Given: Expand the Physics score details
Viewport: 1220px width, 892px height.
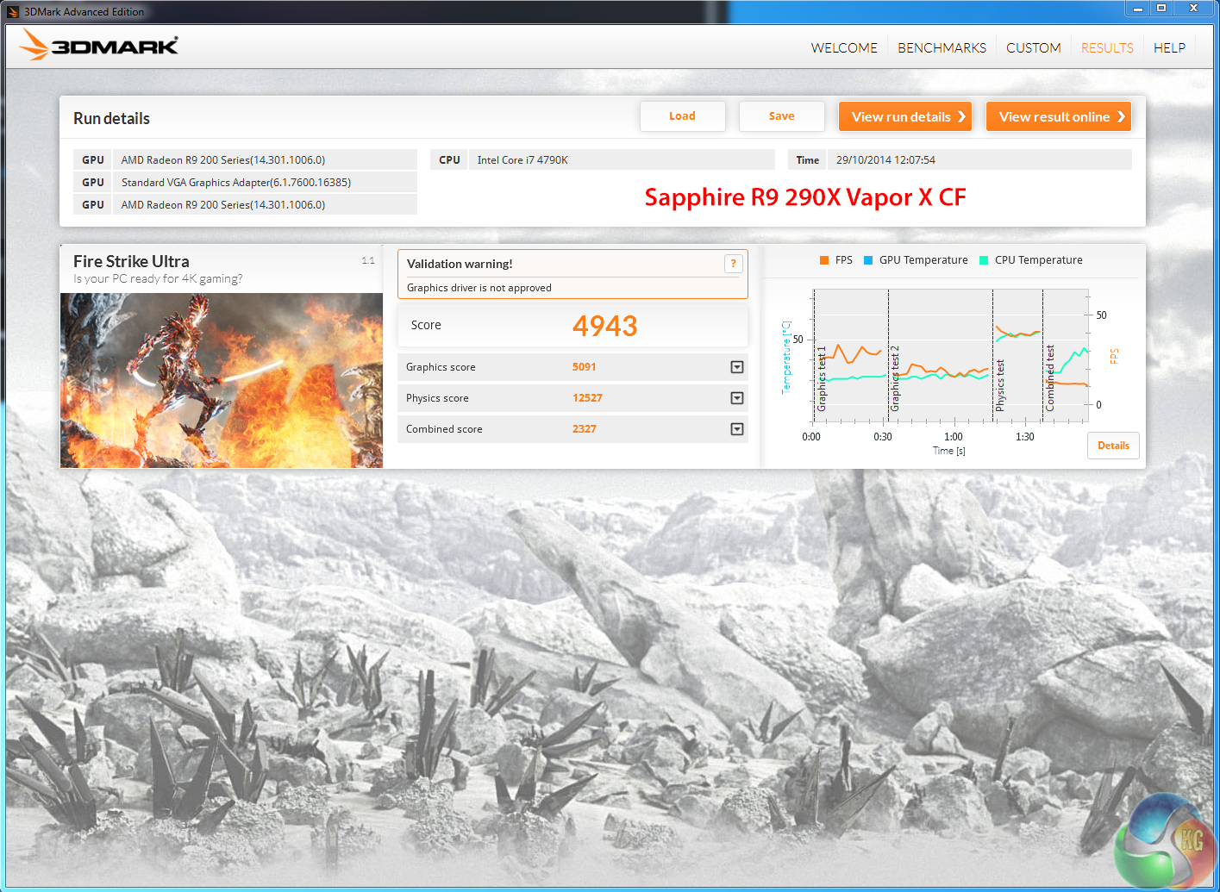Looking at the screenshot, I should click(x=737, y=398).
